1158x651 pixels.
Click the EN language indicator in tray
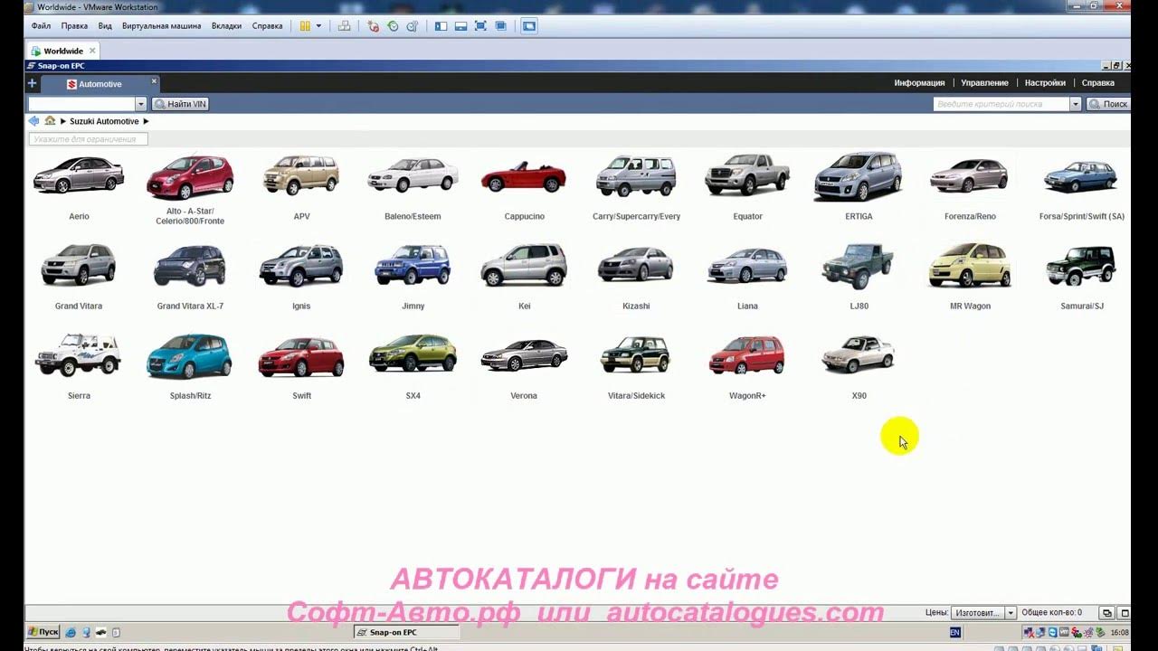coord(955,632)
